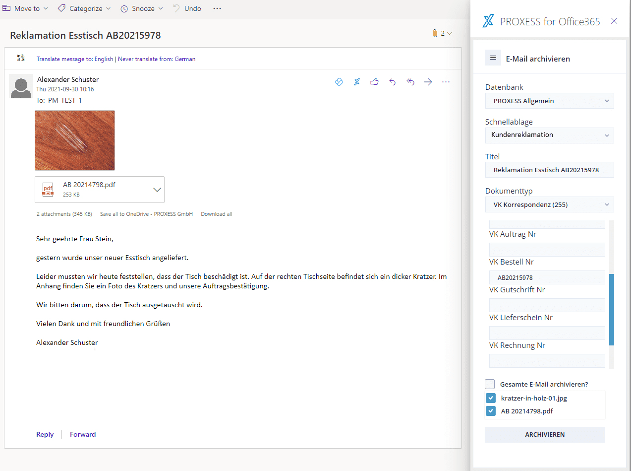Open the Categorize dropdown
Viewport: 631px width, 471px height.
point(84,8)
